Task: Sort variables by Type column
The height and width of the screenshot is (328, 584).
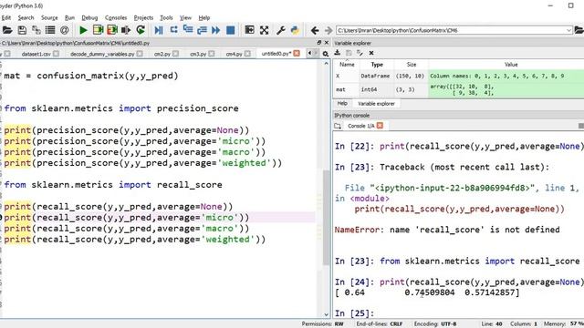Action: click(377, 65)
